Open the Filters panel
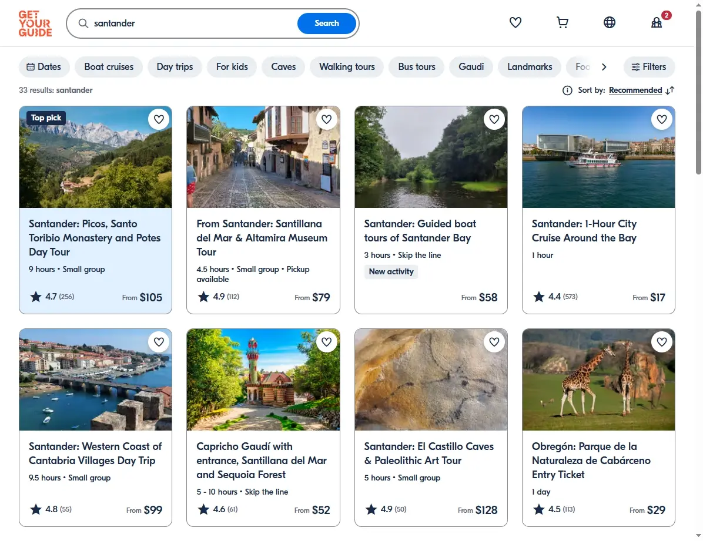Image resolution: width=703 pixels, height=541 pixels. coord(649,67)
